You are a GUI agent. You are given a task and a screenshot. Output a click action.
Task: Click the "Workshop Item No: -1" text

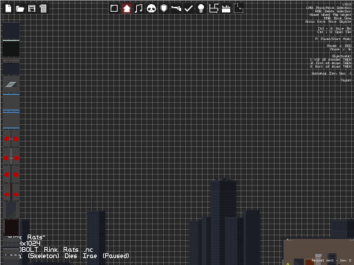331,73
